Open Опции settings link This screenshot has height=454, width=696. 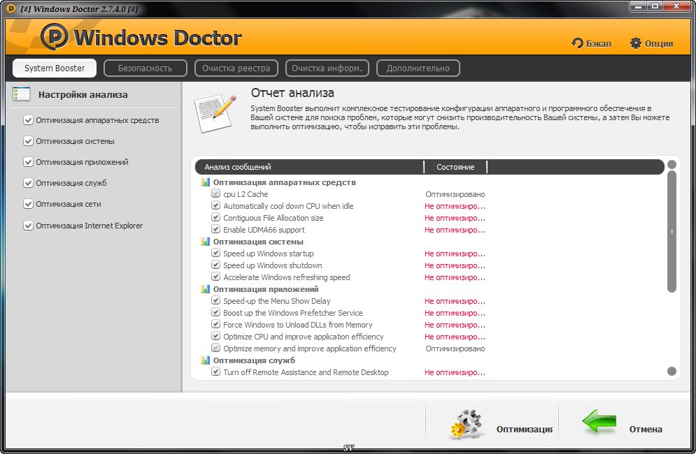[x=652, y=43]
